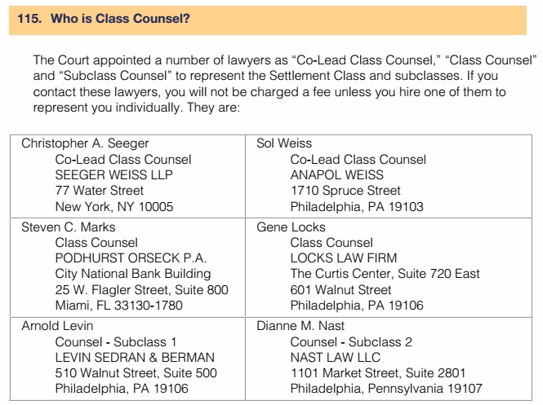Click the name Christopher A. Seeger
The image size is (543, 405).
coord(85,143)
